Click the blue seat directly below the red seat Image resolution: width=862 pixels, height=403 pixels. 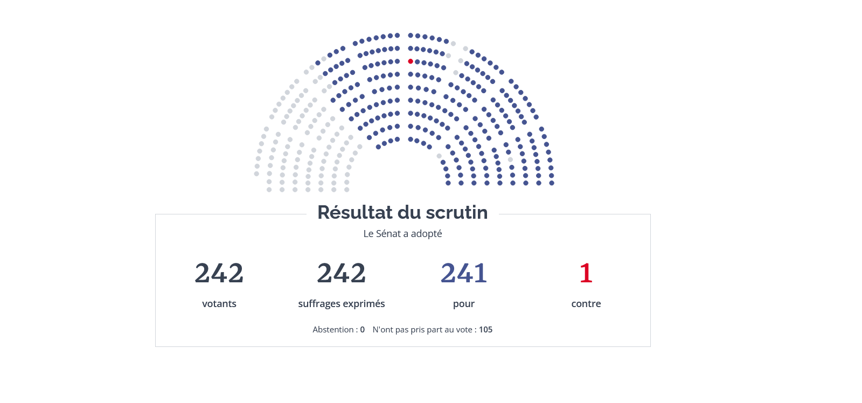pos(411,74)
